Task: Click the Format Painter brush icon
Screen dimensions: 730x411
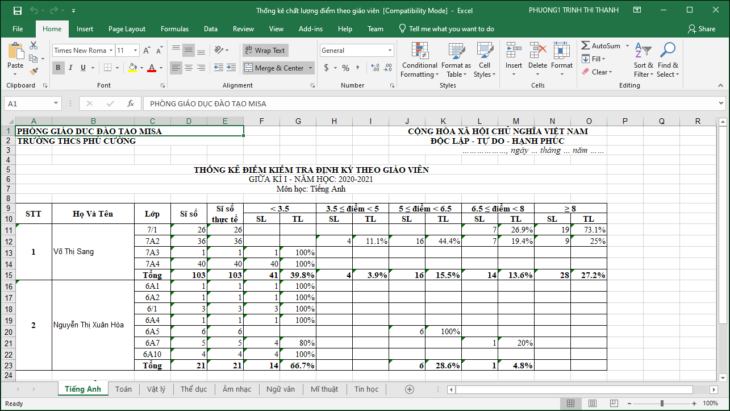Action: pyautogui.click(x=34, y=72)
